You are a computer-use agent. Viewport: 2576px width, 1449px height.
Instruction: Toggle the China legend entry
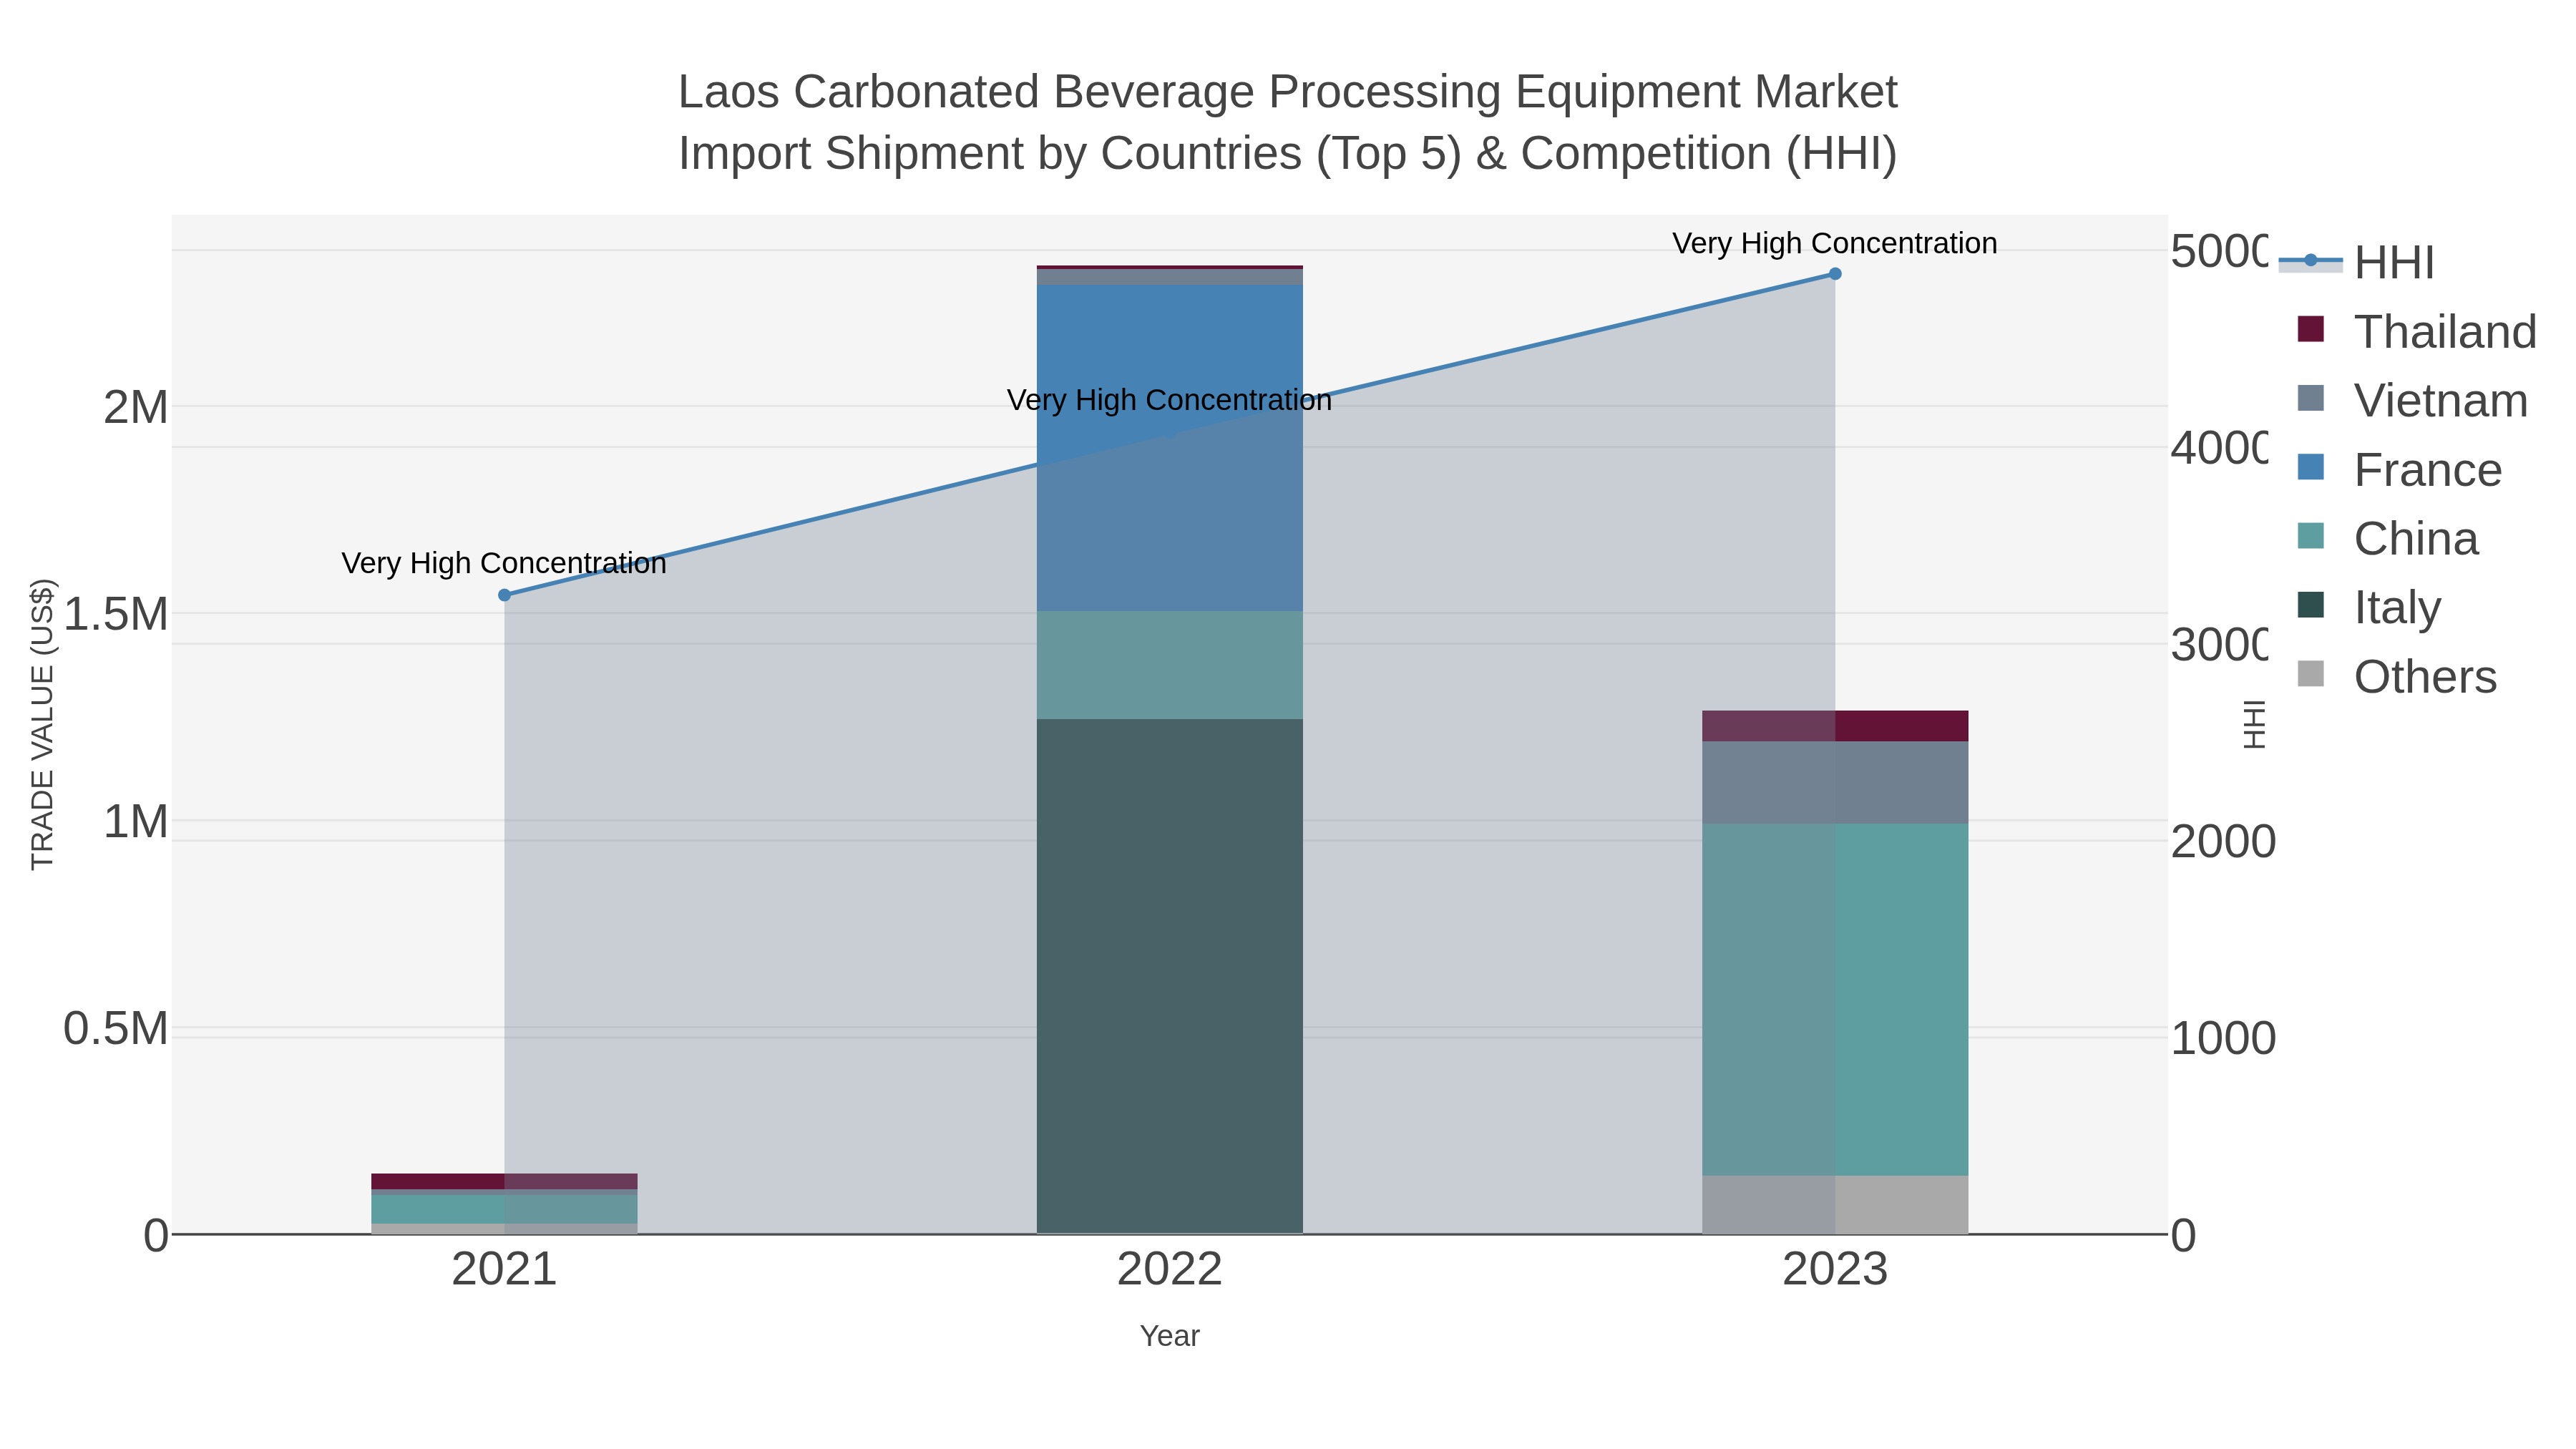[2388, 538]
